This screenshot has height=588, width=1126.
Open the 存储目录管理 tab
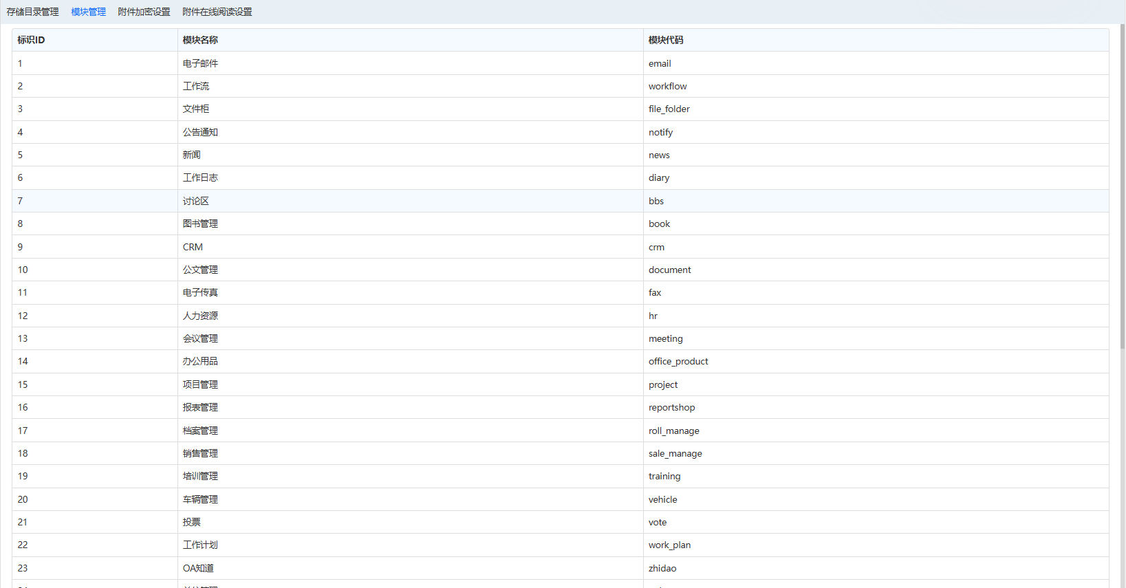coord(33,12)
